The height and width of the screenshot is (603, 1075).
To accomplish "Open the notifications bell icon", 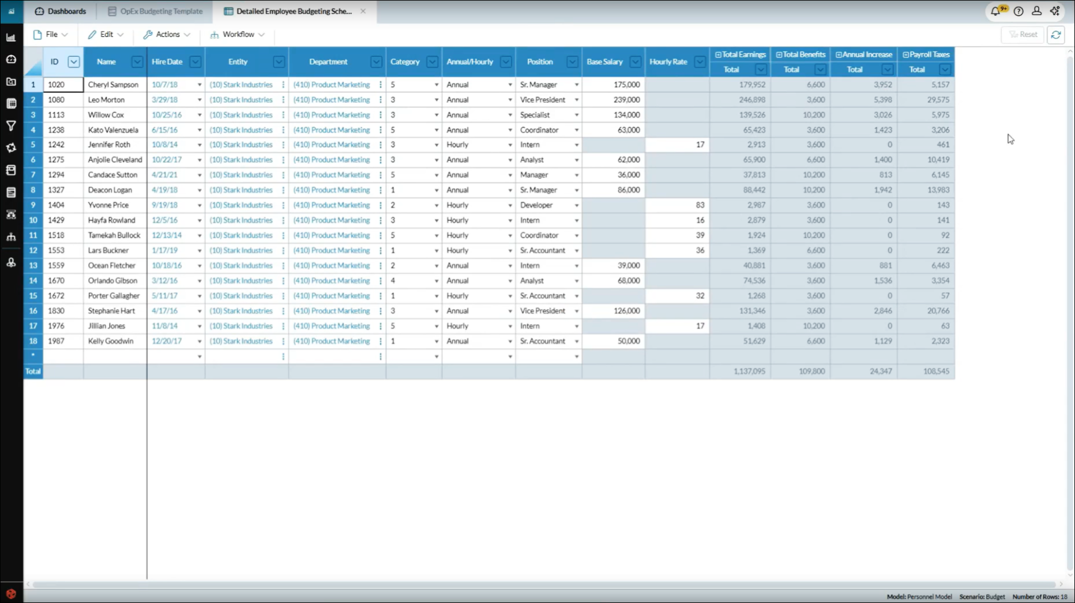I will (x=995, y=11).
